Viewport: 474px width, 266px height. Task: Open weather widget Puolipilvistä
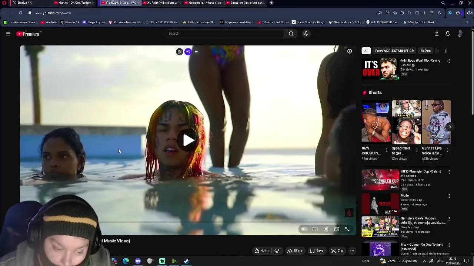tap(398, 261)
